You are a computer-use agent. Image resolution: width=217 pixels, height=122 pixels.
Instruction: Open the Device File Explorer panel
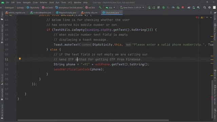(x=215, y=95)
